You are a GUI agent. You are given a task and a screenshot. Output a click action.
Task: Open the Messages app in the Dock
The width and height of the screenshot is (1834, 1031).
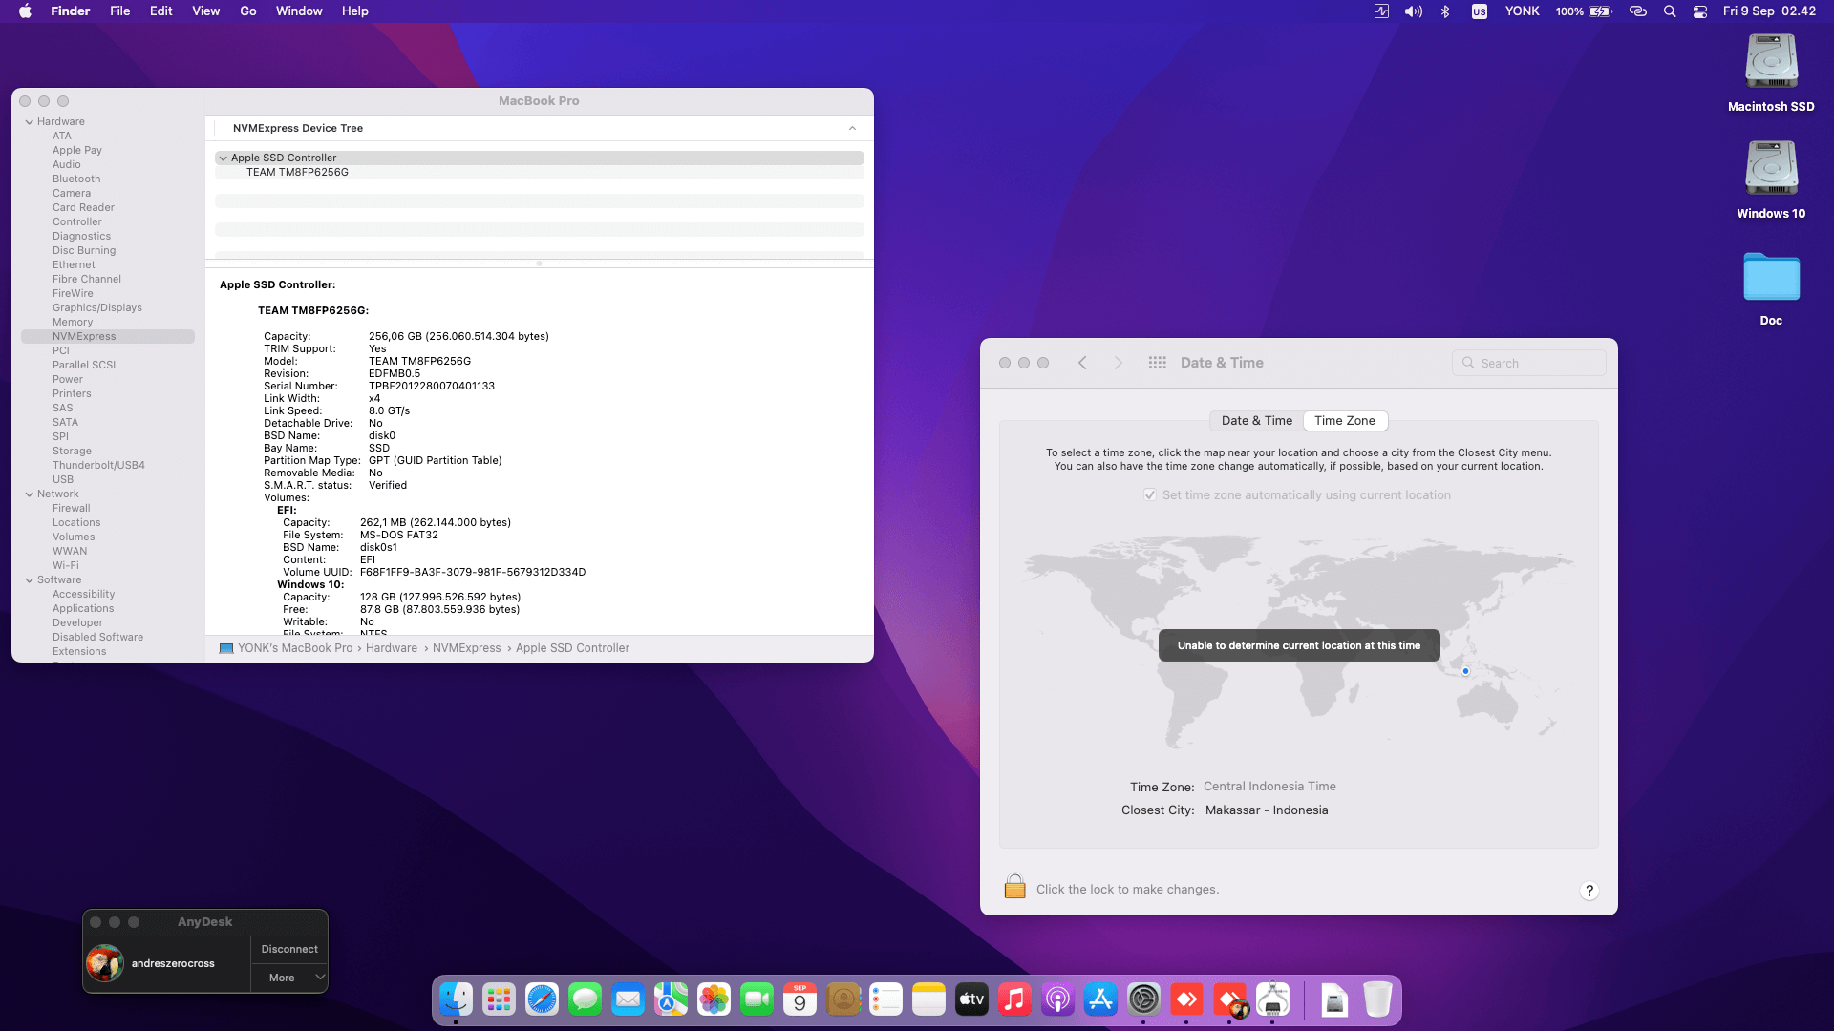(x=585, y=999)
